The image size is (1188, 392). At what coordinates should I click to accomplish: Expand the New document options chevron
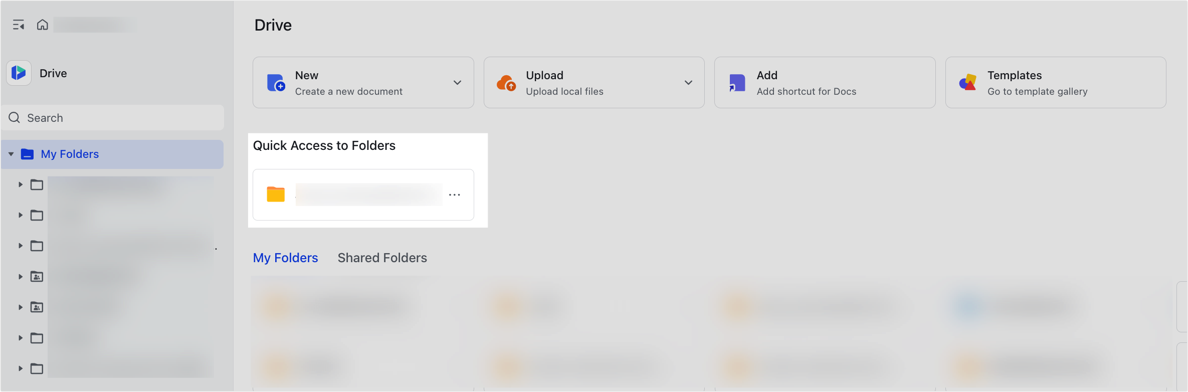457,82
